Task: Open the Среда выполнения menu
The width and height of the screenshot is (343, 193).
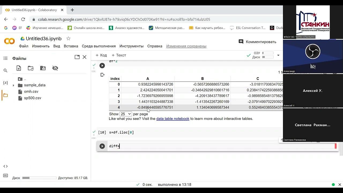Action: click(x=99, y=46)
